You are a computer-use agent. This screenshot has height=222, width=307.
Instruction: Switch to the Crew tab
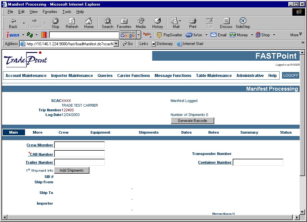click(x=63, y=132)
